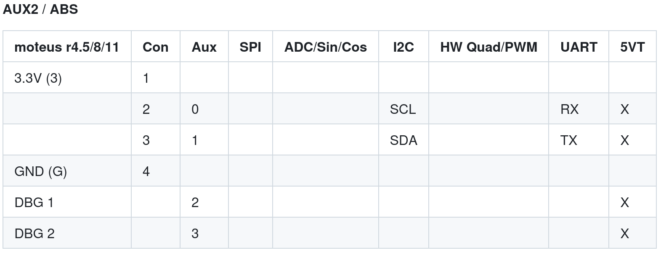Click the 5VT column header
The width and height of the screenshot is (661, 255).
(632, 47)
